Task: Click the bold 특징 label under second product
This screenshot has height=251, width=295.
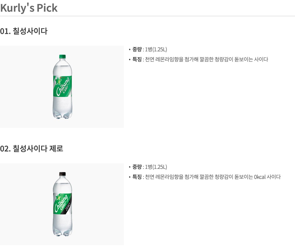Action: (137, 177)
